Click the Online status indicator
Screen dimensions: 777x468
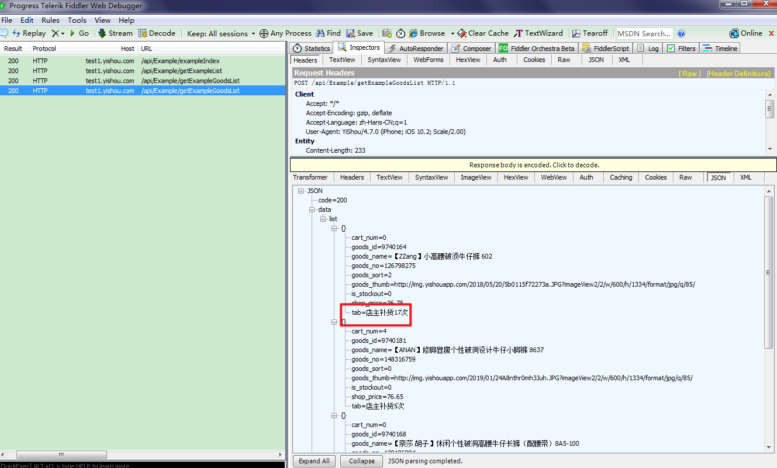(746, 33)
